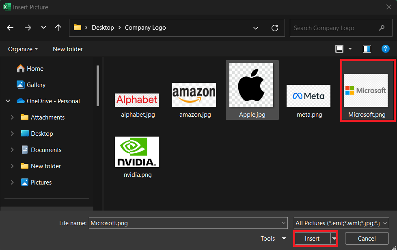Image resolution: width=397 pixels, height=250 pixels.
Task: Focus the Search Company Logo field
Action: click(x=341, y=28)
